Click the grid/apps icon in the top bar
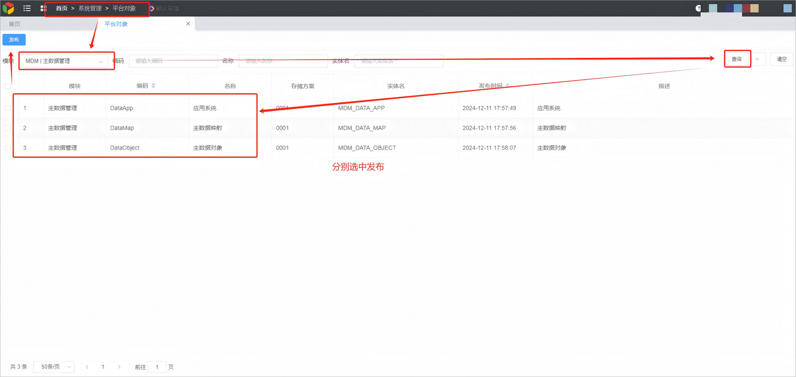 (x=43, y=8)
